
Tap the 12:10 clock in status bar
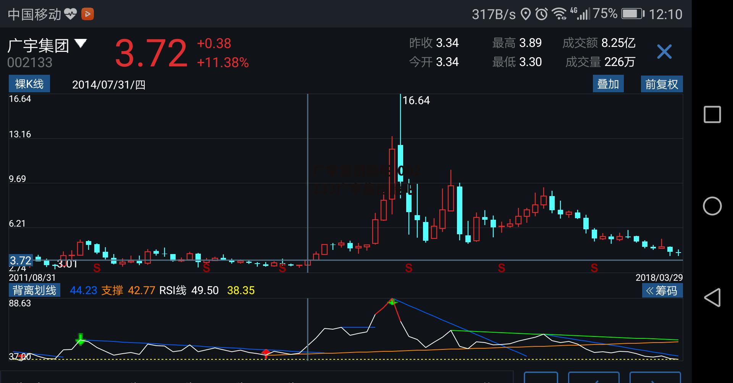tap(666, 14)
